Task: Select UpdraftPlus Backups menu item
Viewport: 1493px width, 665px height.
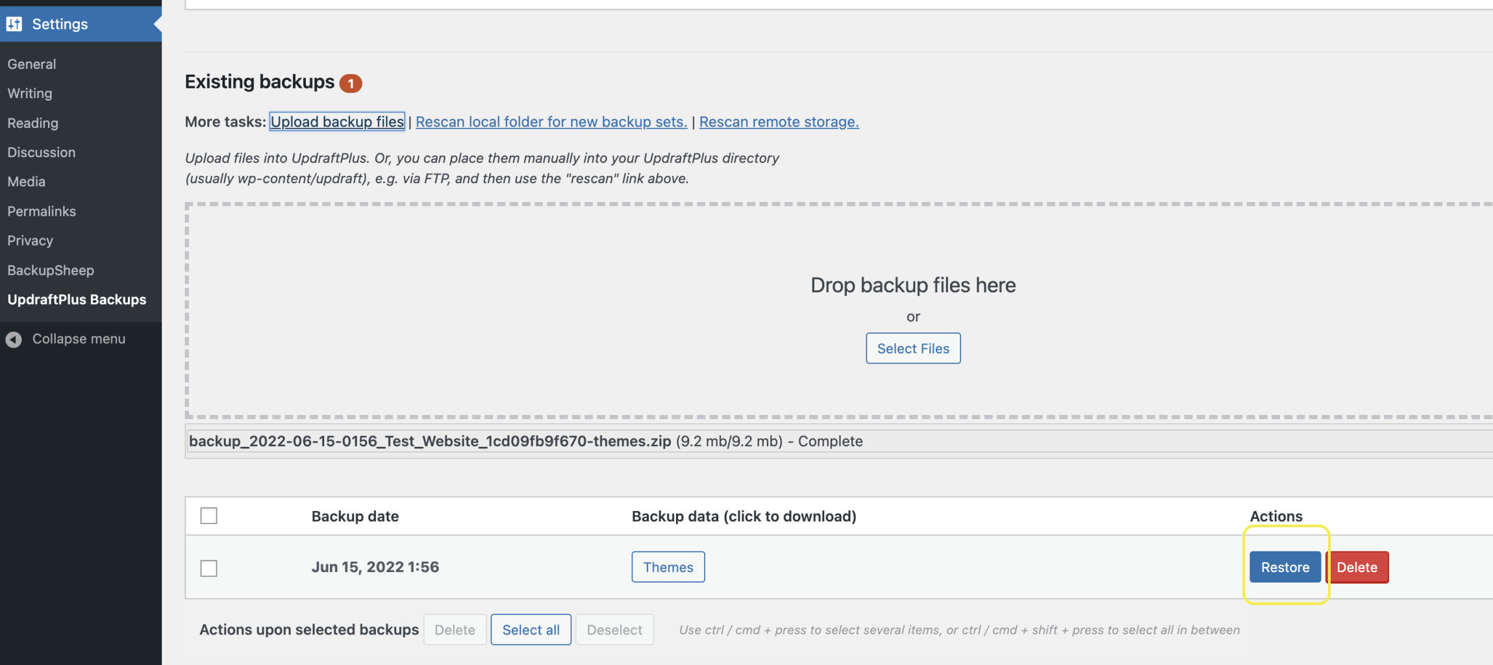Action: pos(77,299)
